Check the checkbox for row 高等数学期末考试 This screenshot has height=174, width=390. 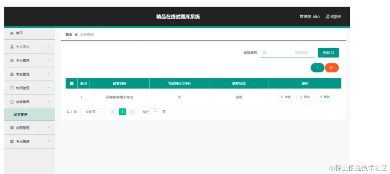tap(72, 97)
